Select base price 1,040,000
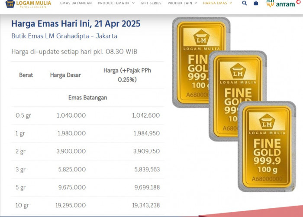This screenshot has width=303, height=217. [71, 115]
